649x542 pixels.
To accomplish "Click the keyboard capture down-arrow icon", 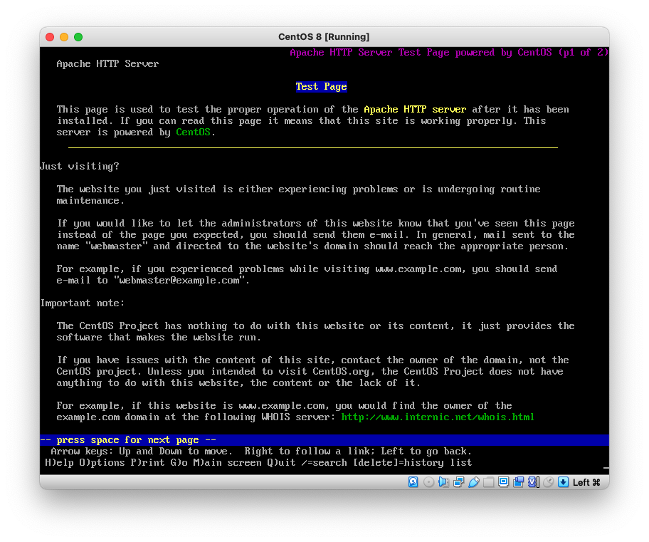I will point(564,482).
